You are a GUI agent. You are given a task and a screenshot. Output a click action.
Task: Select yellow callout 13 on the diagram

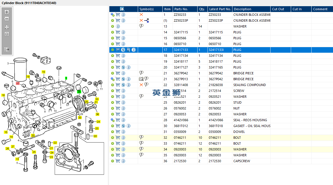[x=17, y=159]
